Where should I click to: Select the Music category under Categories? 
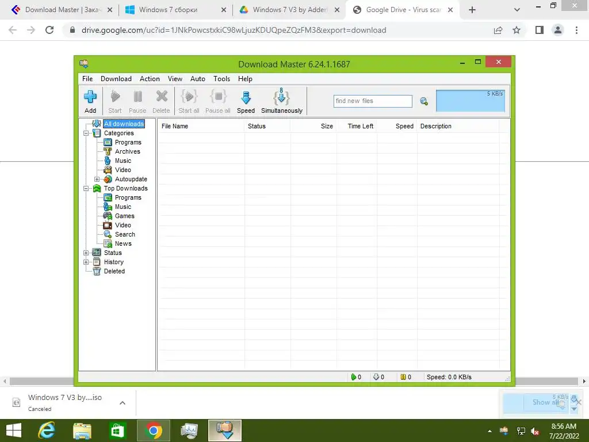click(x=123, y=161)
